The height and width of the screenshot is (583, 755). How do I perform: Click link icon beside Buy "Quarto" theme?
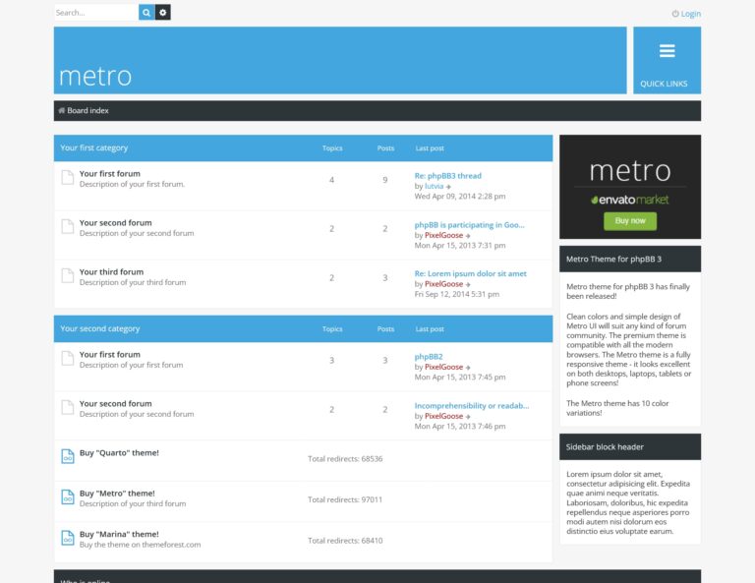point(68,456)
